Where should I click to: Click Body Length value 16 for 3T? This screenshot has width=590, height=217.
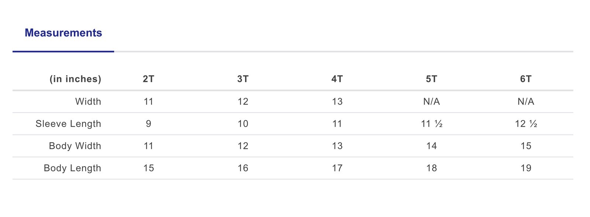[243, 168]
